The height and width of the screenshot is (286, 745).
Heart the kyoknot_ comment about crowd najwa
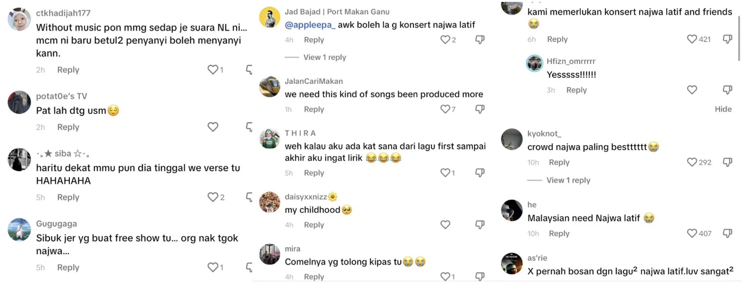click(692, 162)
